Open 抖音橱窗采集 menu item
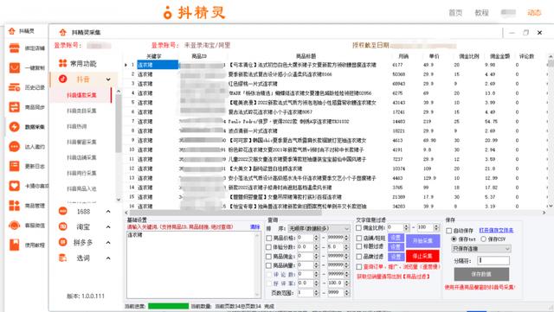This screenshot has height=312, width=554. 81,142
